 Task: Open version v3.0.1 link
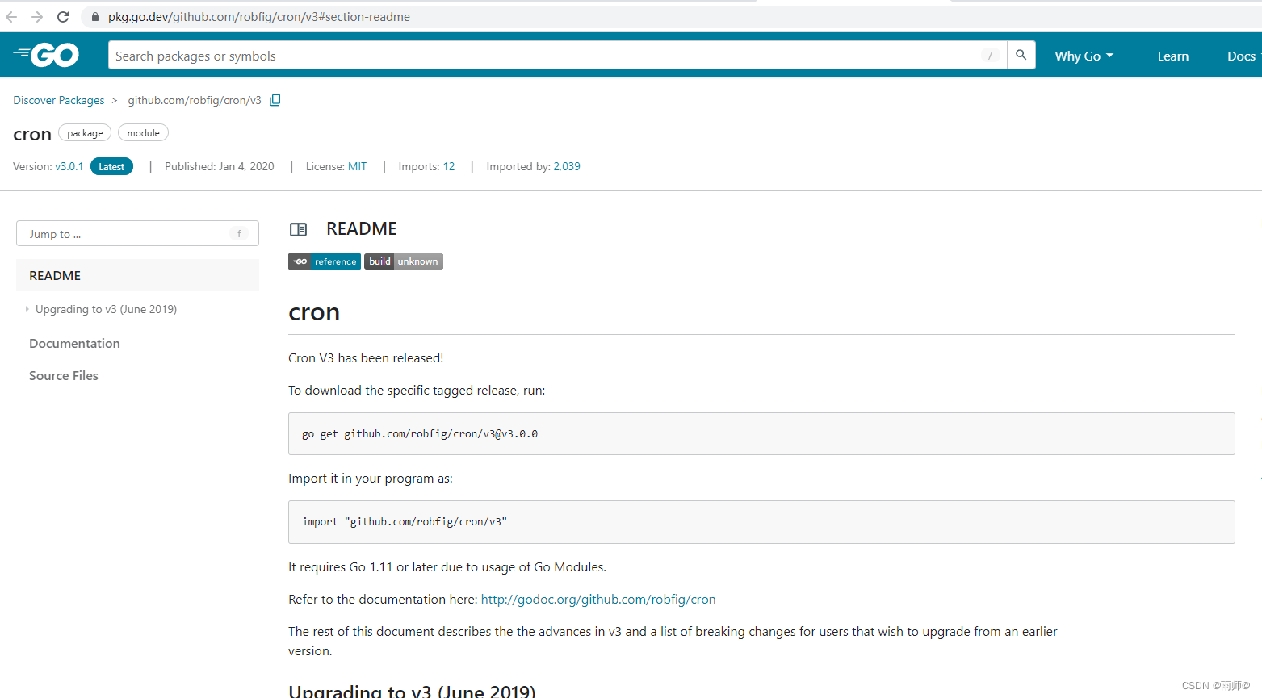[69, 166]
